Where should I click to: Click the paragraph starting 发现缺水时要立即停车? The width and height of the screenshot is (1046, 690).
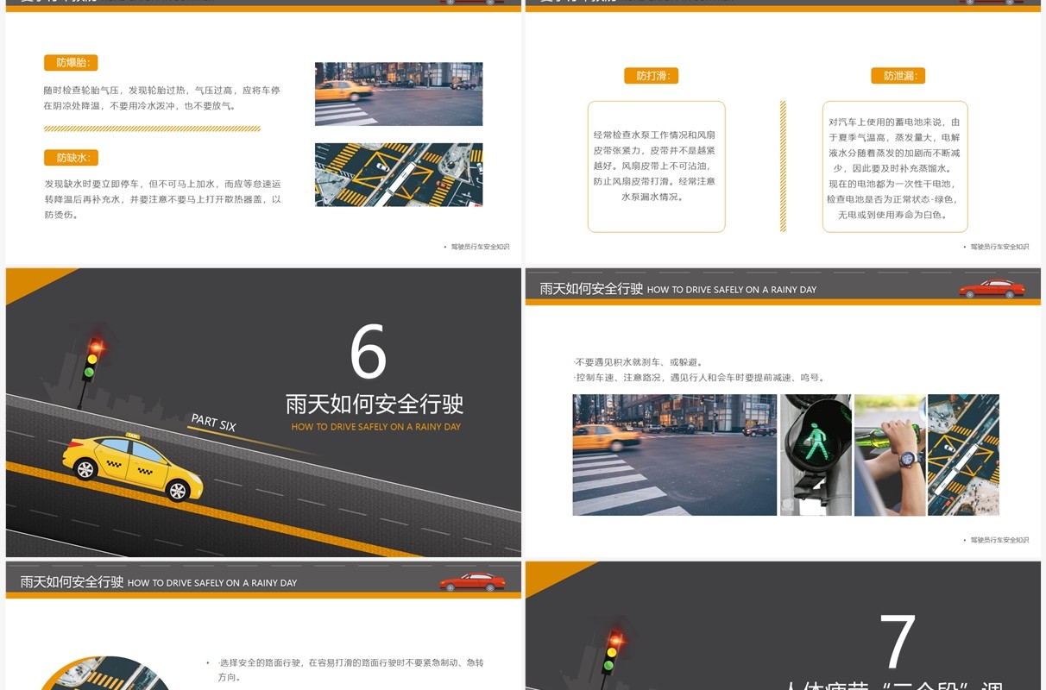(x=163, y=200)
